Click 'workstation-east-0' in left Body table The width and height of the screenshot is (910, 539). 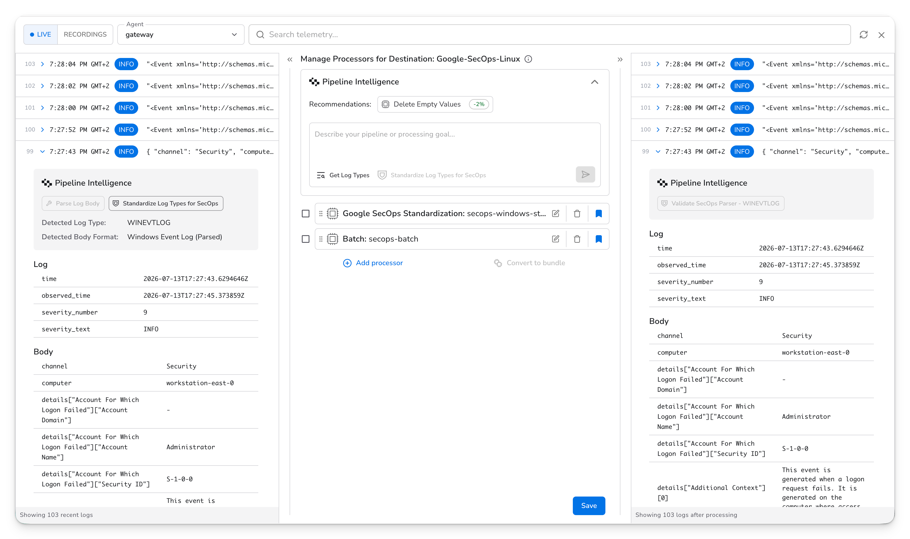point(200,383)
